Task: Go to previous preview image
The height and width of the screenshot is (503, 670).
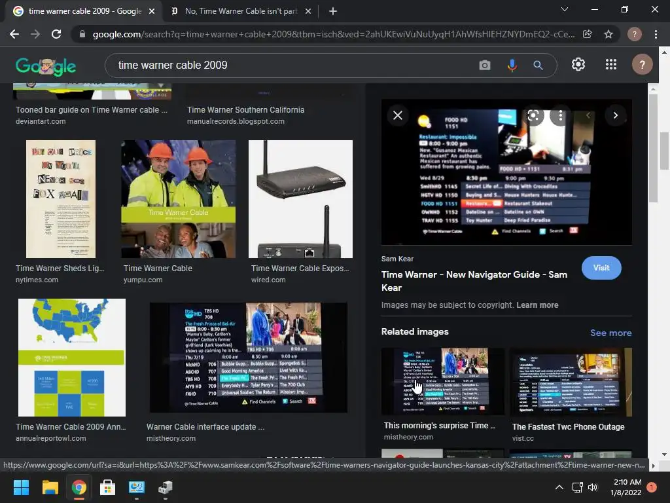Action: click(x=588, y=115)
